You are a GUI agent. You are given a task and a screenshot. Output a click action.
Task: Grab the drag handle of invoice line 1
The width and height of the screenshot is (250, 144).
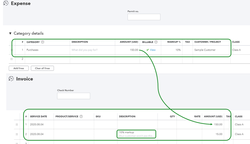pyautogui.click(x=17, y=124)
